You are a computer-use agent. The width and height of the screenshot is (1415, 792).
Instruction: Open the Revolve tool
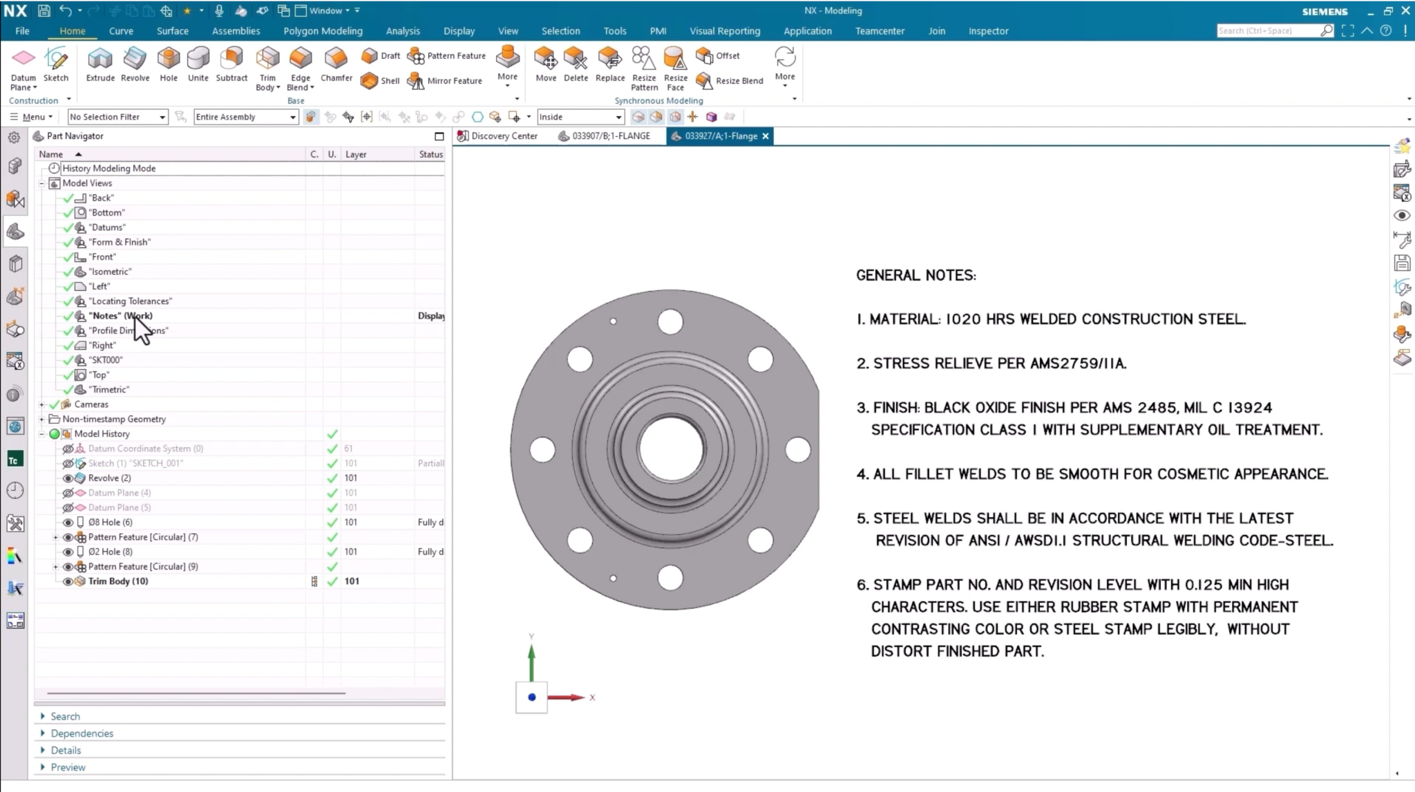tap(135, 66)
